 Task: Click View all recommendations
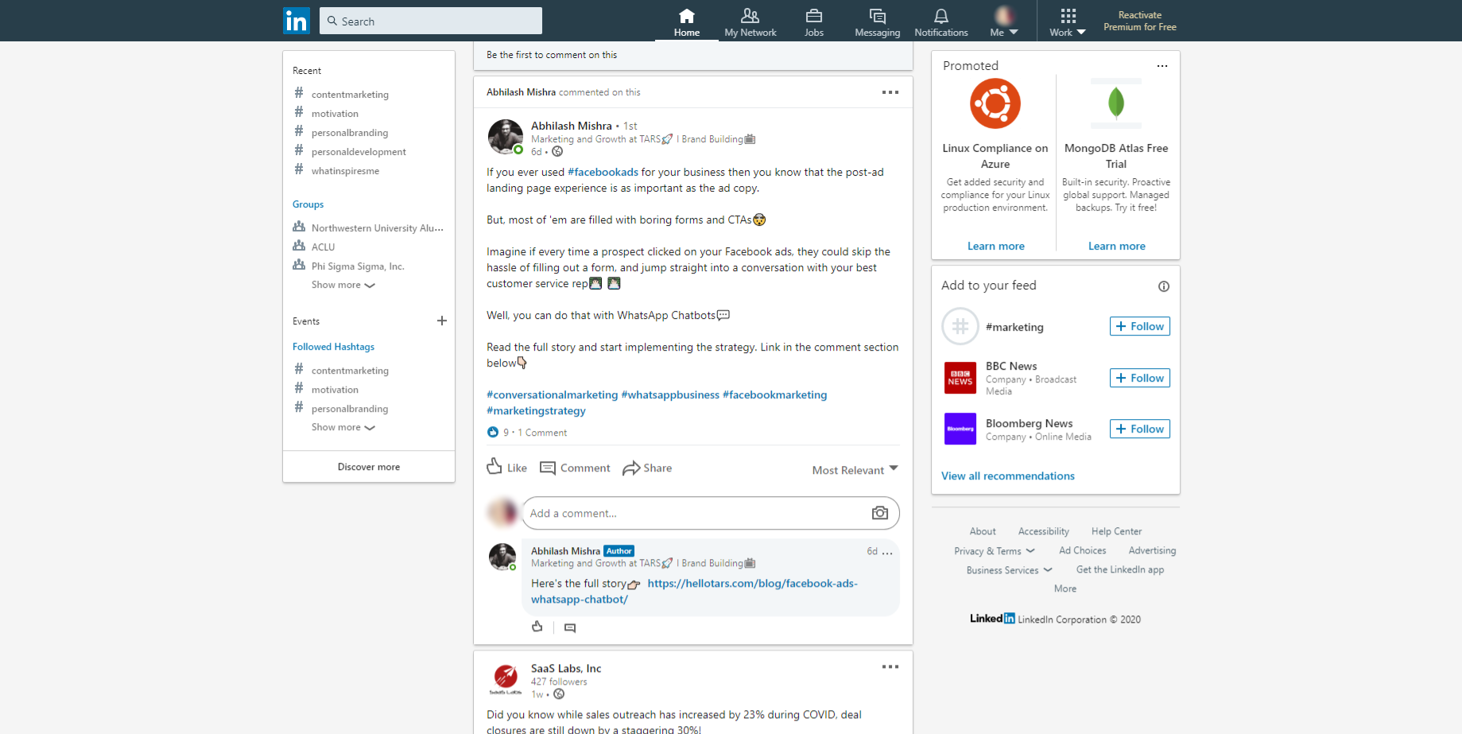point(1007,476)
